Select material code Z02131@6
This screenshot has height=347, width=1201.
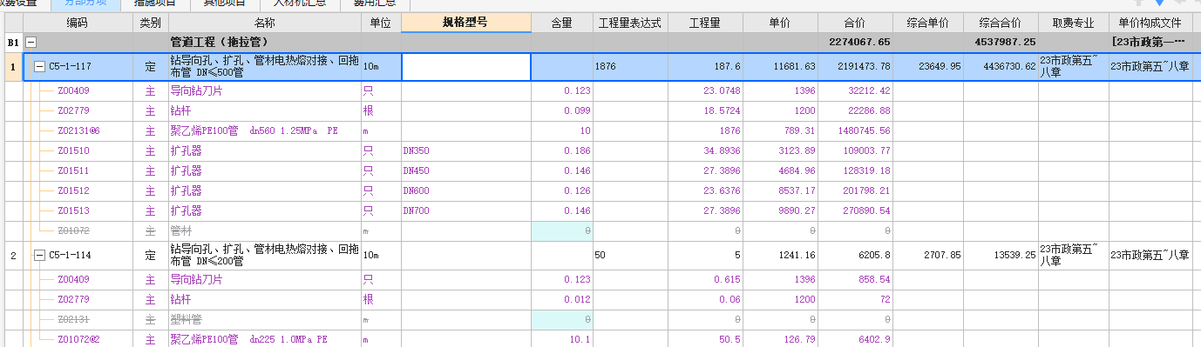point(78,130)
